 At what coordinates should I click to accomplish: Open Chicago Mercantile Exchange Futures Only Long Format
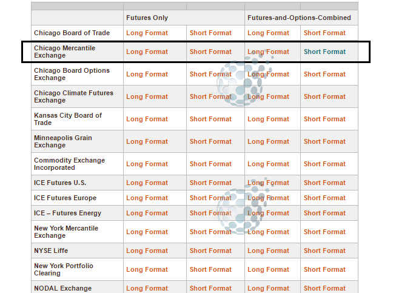click(x=147, y=52)
